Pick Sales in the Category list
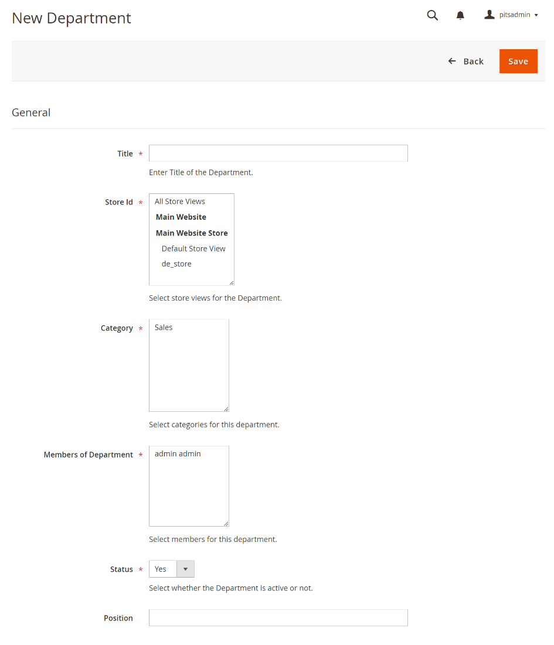Image resolution: width=554 pixels, height=645 pixels. [164, 327]
